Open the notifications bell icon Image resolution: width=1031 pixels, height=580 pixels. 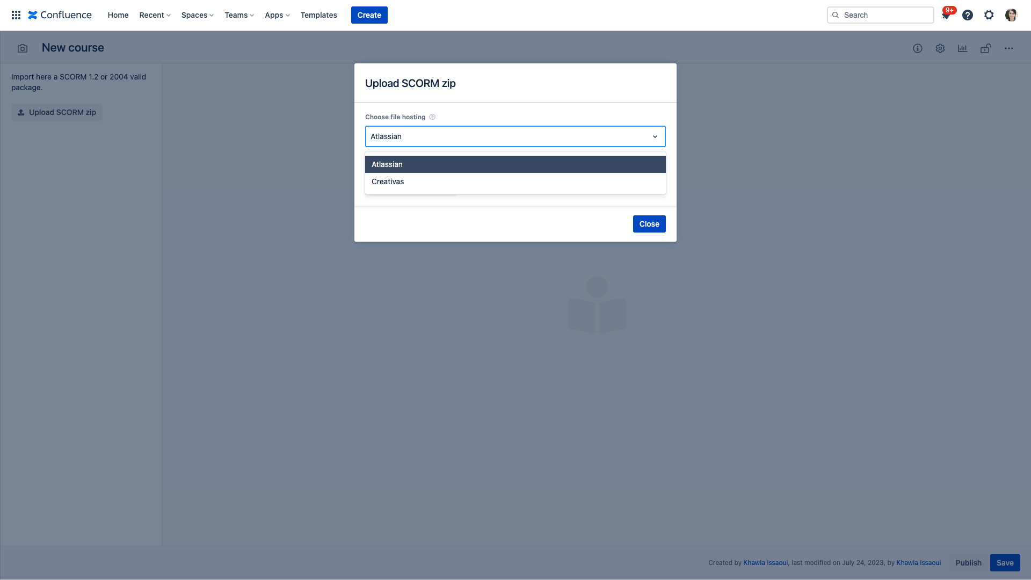tap(946, 15)
